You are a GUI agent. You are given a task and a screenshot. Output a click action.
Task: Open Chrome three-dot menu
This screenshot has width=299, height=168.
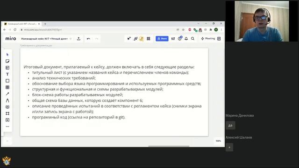click(221, 30)
